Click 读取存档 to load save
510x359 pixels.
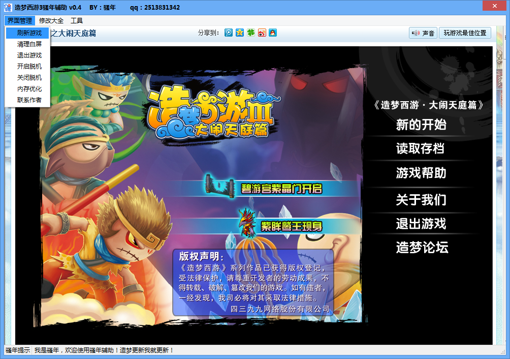pyautogui.click(x=420, y=148)
